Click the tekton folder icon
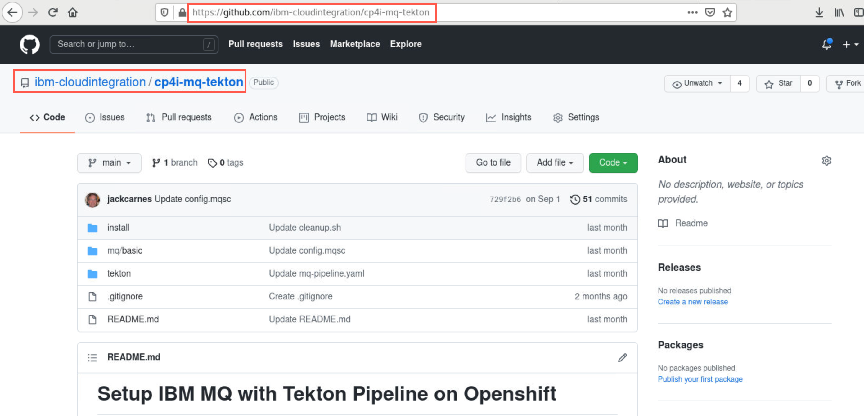 (92, 274)
